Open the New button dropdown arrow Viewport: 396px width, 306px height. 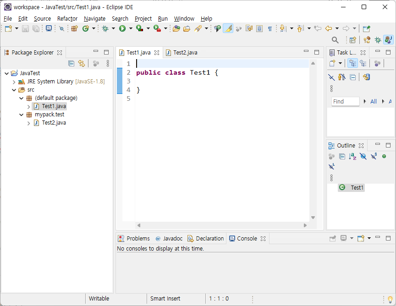(x=16, y=28)
